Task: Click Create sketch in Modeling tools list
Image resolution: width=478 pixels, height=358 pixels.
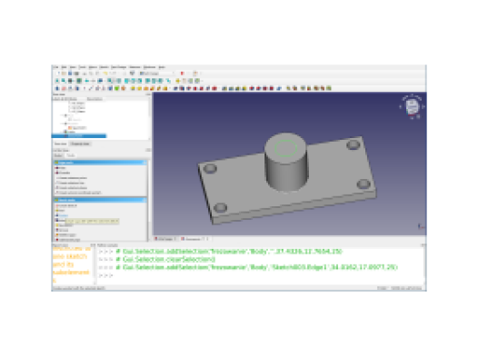Action: point(67,205)
